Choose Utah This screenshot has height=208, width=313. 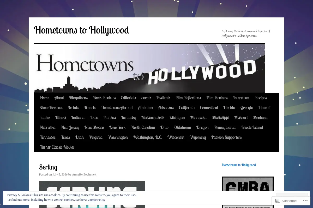tap(80, 137)
